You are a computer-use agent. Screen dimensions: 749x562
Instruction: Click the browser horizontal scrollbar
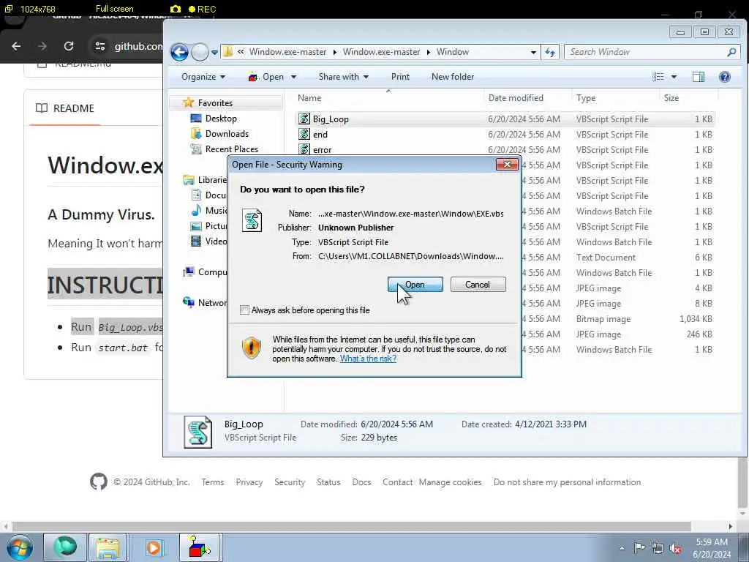[x=352, y=526]
